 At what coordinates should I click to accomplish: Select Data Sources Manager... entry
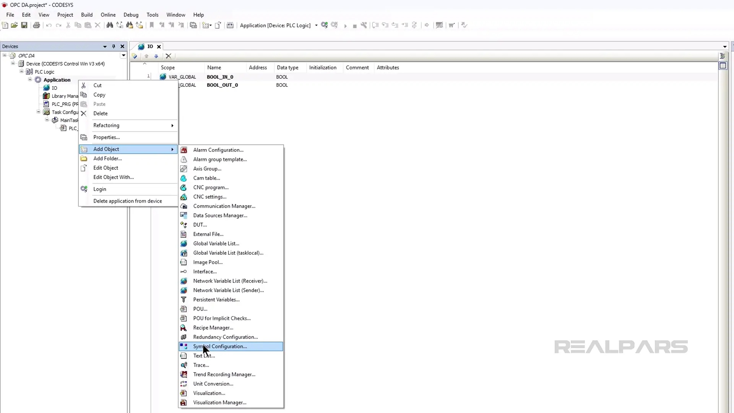pos(231,215)
